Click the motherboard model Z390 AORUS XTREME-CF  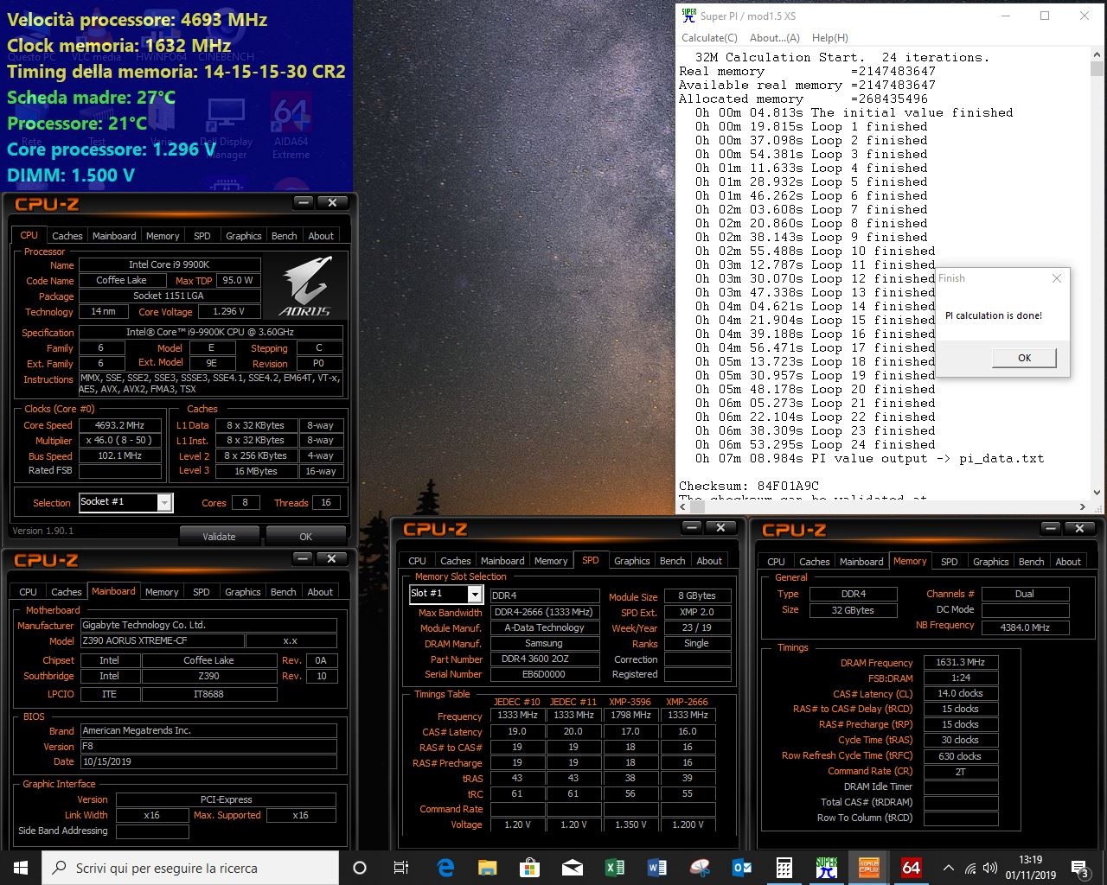pyautogui.click(x=162, y=641)
